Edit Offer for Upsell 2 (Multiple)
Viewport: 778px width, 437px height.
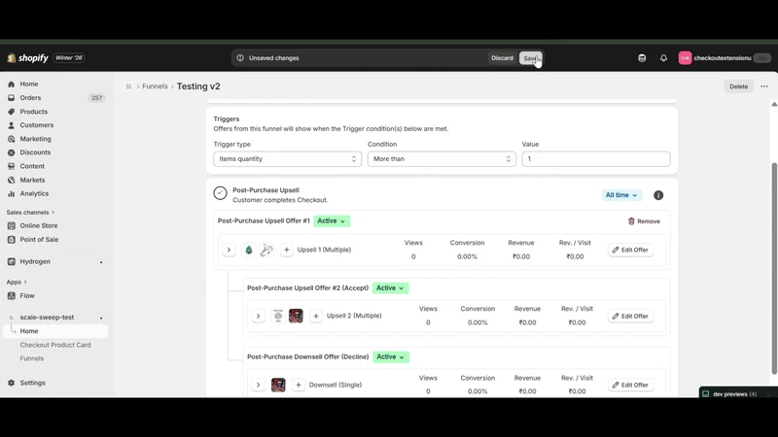coord(630,317)
